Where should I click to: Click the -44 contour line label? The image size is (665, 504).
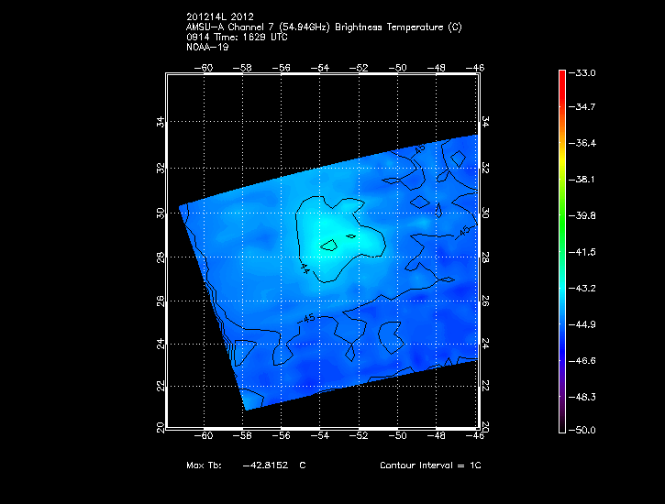pos(305,268)
